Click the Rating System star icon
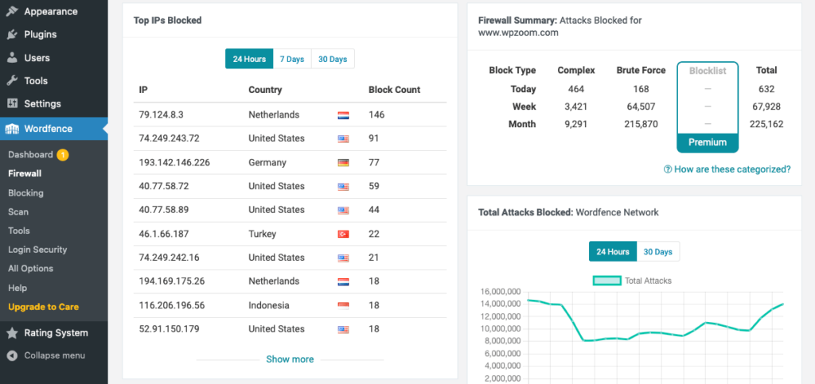815x384 pixels. tap(12, 333)
